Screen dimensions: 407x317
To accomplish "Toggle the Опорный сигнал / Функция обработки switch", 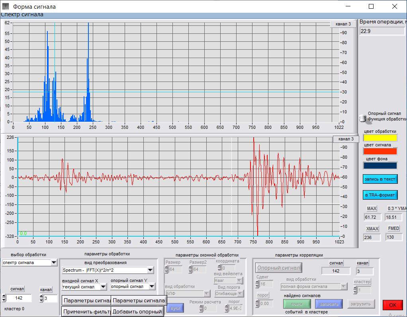I will pos(362,118).
